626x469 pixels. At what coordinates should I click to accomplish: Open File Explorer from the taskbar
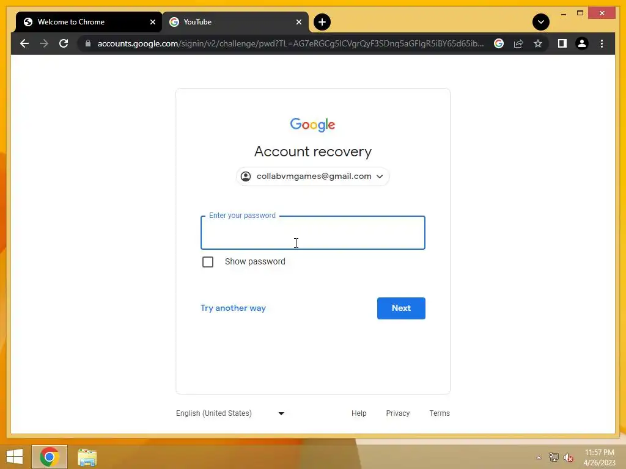click(87, 457)
